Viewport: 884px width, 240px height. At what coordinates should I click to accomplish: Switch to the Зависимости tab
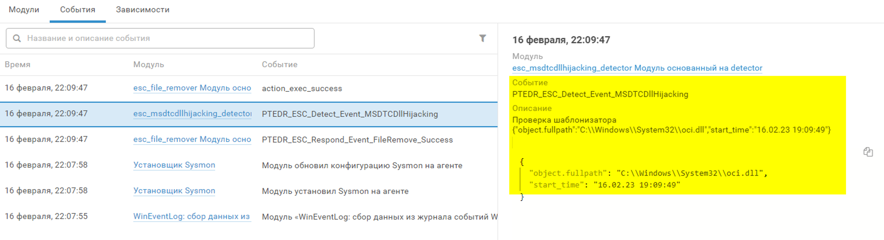[143, 10]
